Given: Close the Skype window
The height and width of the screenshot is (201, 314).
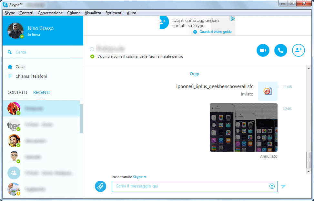Looking at the screenshot, I should [x=304, y=4].
